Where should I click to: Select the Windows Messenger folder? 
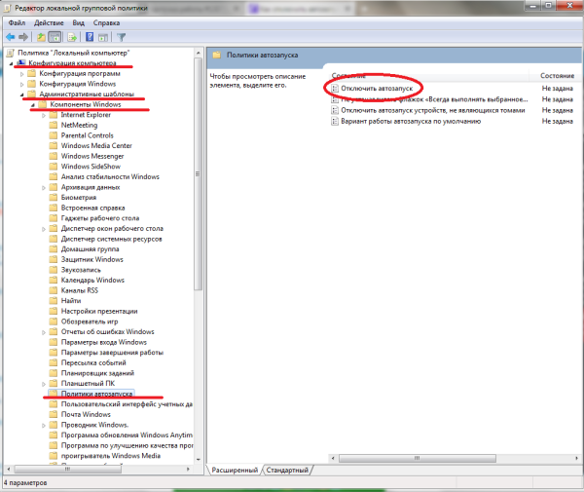point(92,156)
